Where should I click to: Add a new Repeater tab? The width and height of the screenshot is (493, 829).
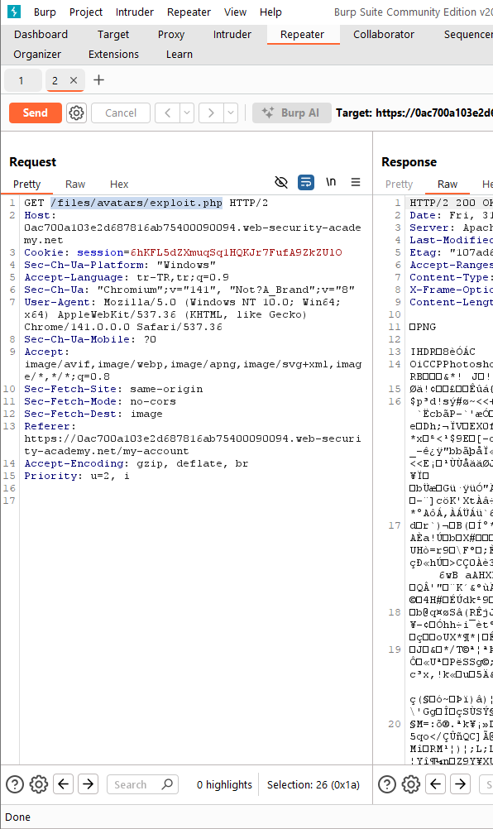[98, 80]
